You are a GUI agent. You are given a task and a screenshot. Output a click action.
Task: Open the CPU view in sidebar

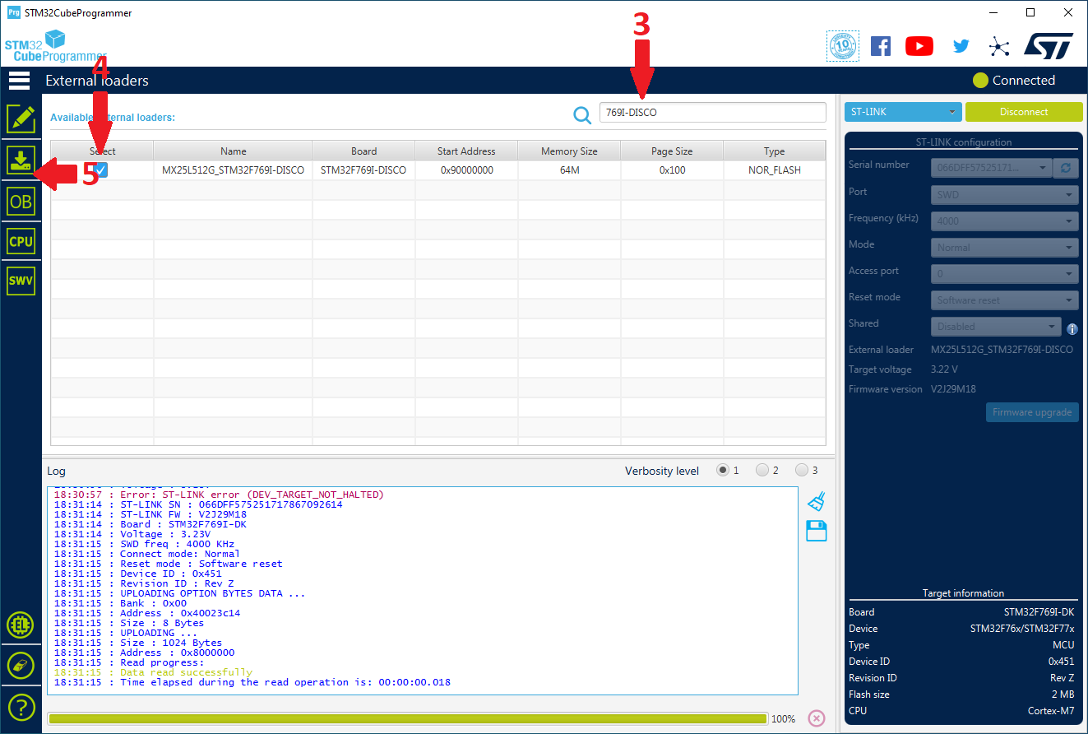coord(21,241)
